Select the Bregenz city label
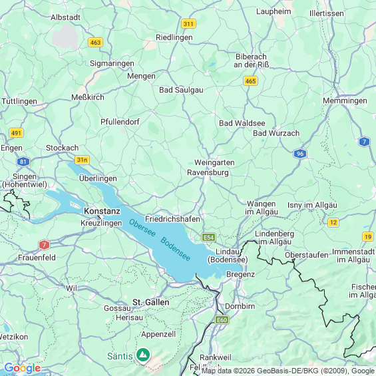Image resolution: width=376 pixels, height=376 pixels. (240, 274)
